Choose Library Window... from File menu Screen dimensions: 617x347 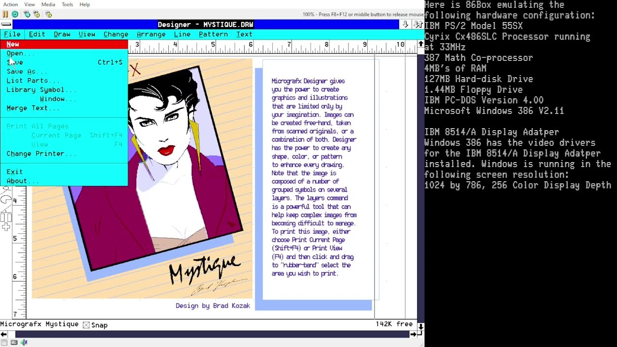pos(64,99)
